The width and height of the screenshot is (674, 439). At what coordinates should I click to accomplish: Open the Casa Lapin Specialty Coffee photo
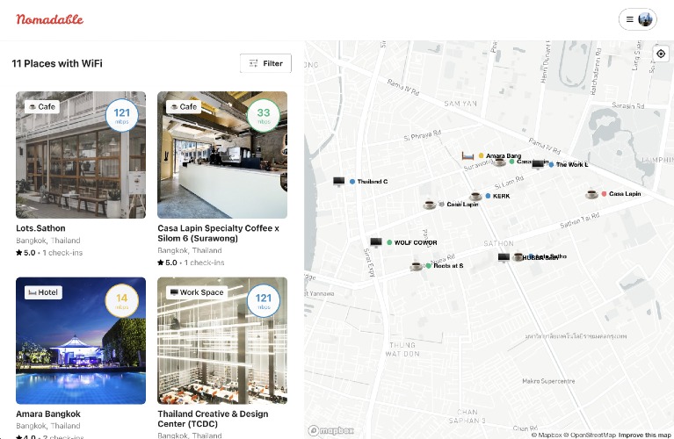[x=222, y=155]
